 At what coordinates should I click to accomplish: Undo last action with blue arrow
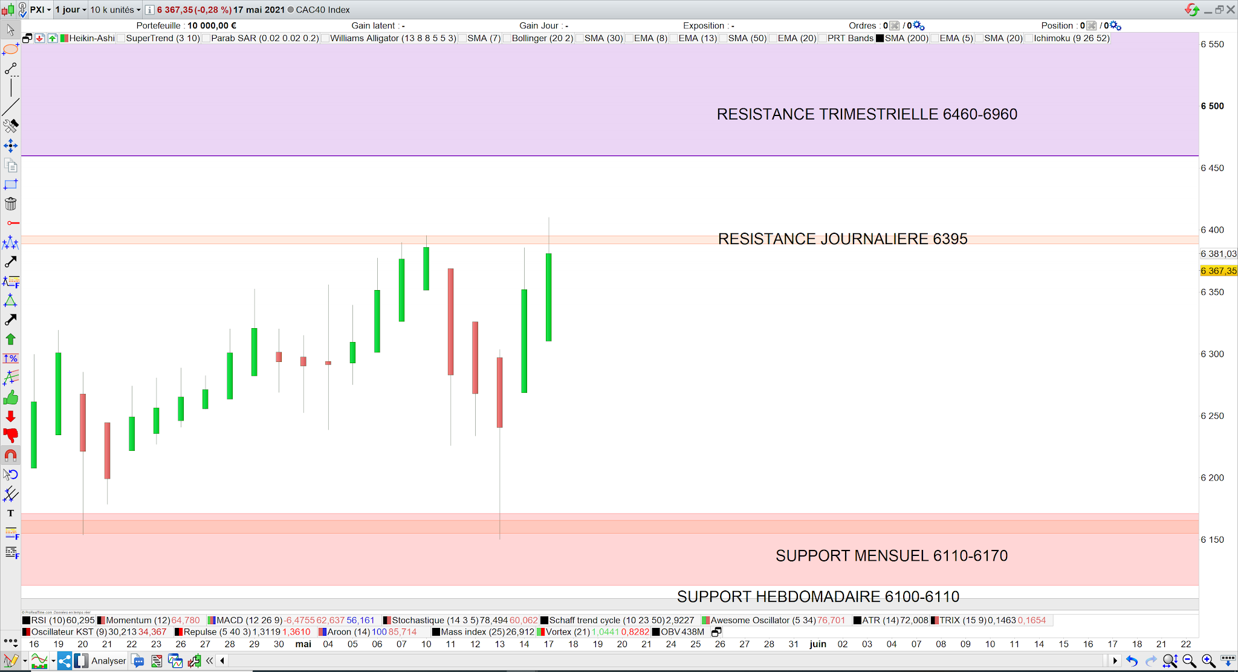(1132, 661)
